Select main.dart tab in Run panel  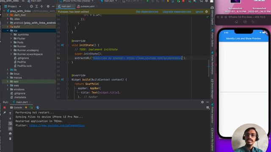point(22,102)
